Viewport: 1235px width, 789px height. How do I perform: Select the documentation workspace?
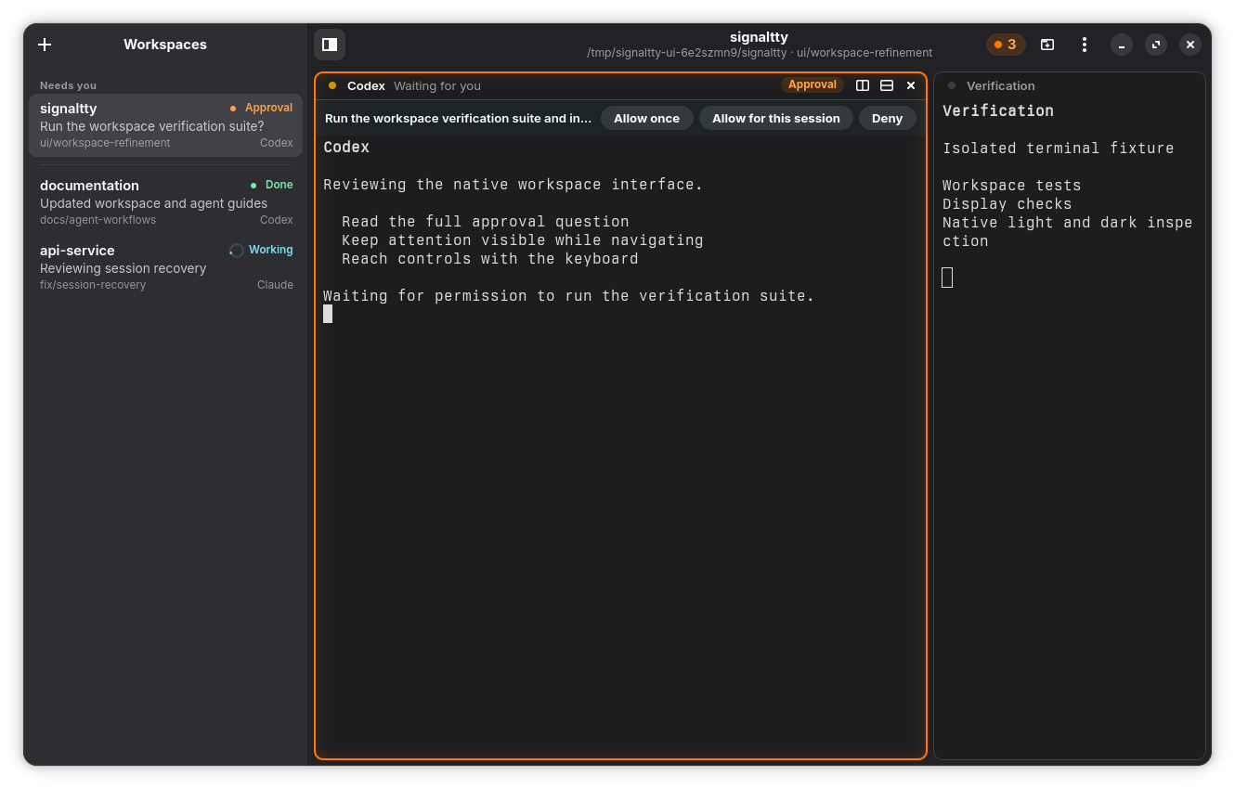(x=165, y=202)
